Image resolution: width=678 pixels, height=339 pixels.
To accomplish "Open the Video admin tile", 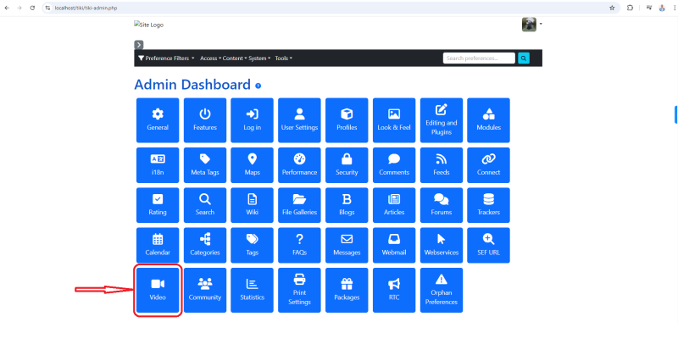I will [x=158, y=290].
